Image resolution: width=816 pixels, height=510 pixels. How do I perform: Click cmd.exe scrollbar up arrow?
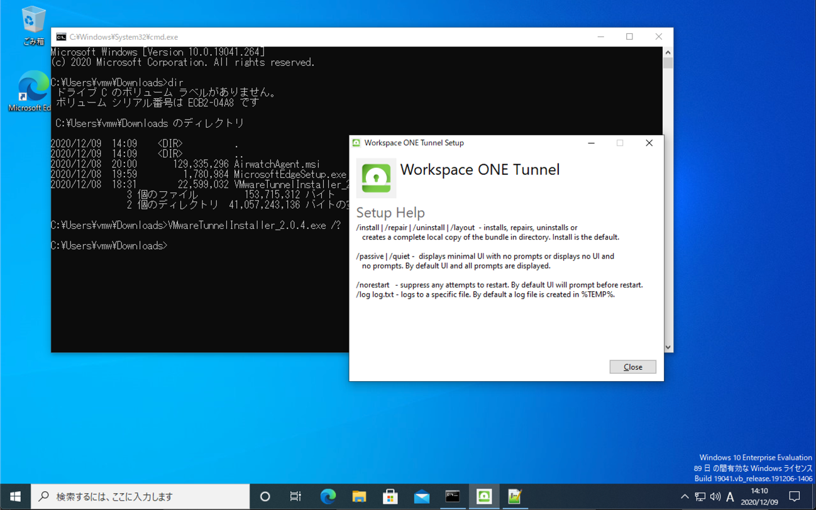(668, 52)
